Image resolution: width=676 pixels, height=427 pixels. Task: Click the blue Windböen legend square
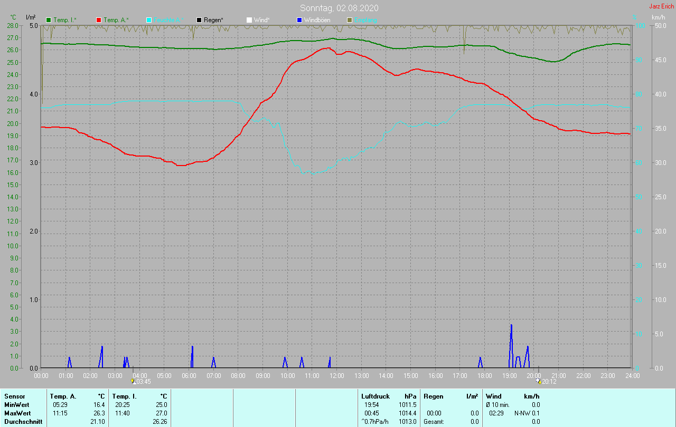click(299, 20)
